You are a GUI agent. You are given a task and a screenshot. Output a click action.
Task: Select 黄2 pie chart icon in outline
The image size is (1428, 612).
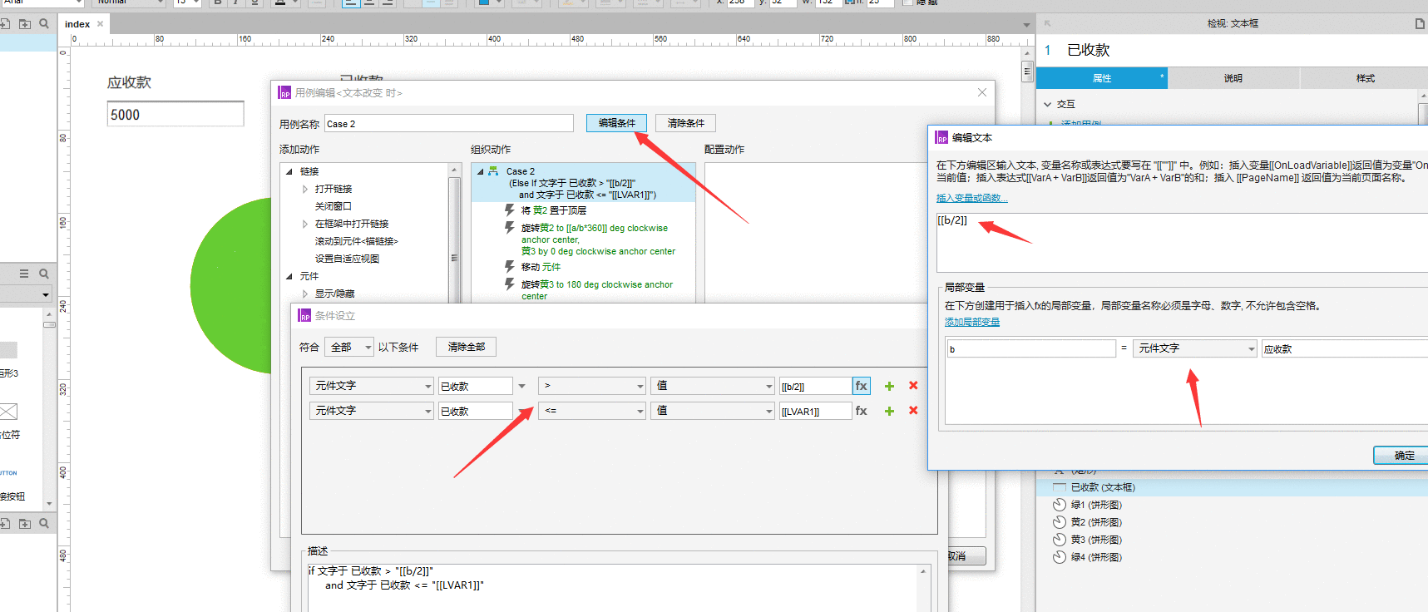tap(1059, 522)
